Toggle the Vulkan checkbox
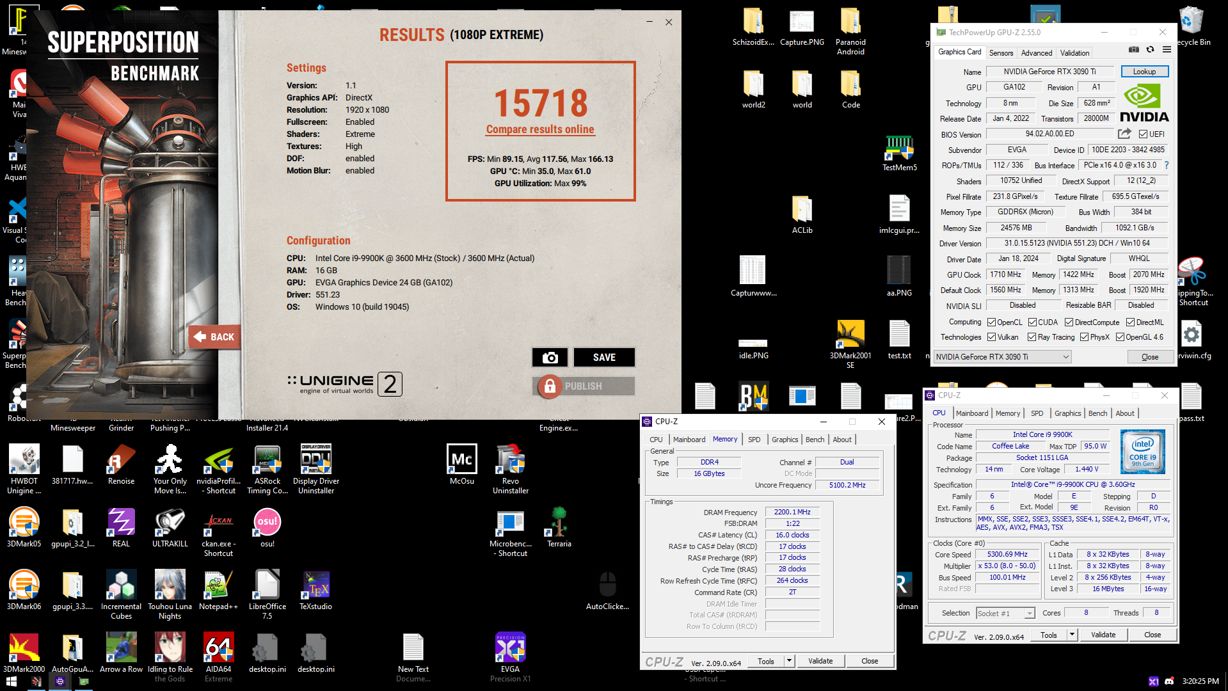The image size is (1228, 691). (x=991, y=337)
